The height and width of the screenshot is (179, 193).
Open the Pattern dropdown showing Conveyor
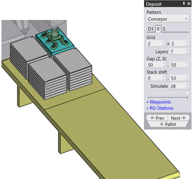tap(168, 19)
